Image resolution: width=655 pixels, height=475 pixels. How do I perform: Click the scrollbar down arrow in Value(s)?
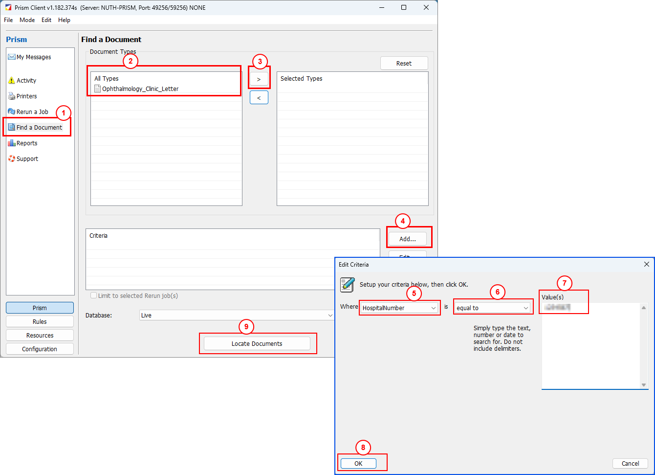(644, 385)
